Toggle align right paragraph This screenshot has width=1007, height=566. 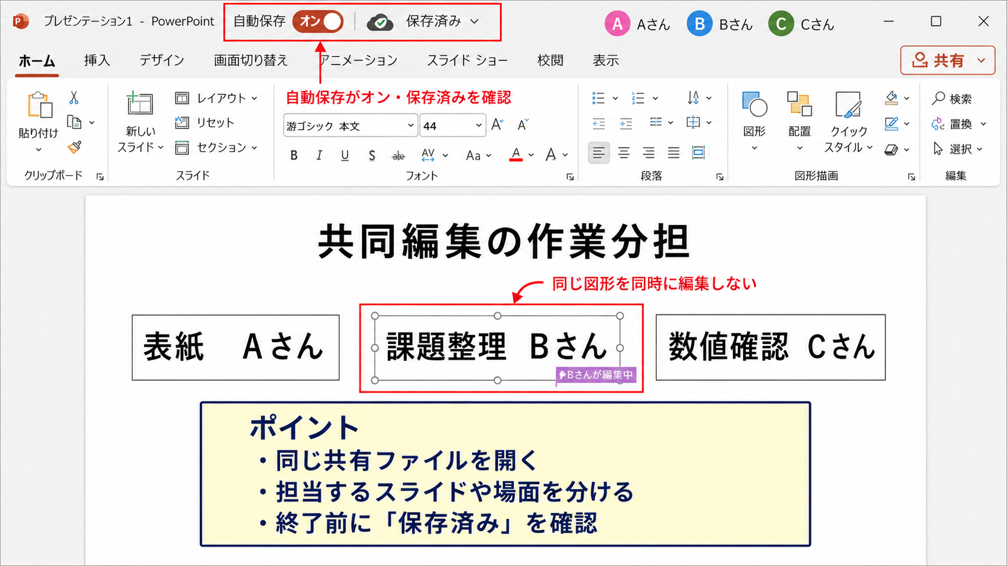[x=649, y=153]
